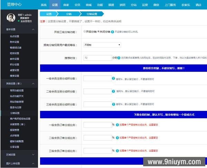Image resolution: width=207 pixels, height=168 pixels.
Task: Open 站点设置 in the sidebar
Action: (x=14, y=36)
